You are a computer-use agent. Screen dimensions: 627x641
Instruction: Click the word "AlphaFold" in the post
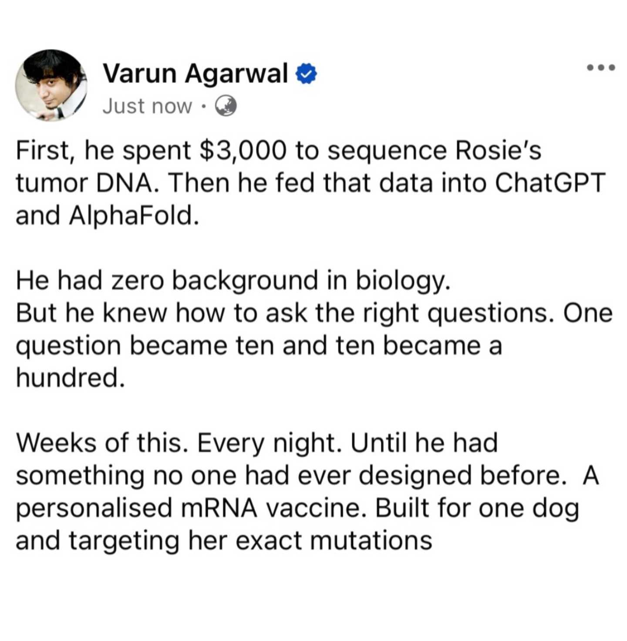pos(131,215)
